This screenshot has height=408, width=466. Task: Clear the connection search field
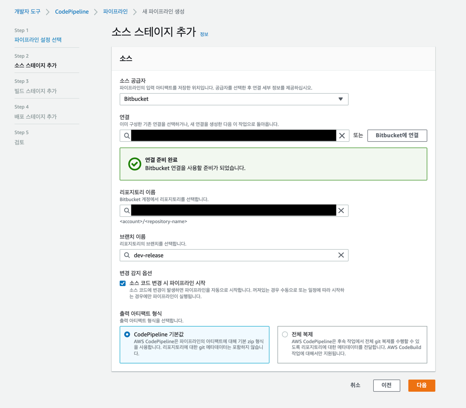[x=342, y=136]
